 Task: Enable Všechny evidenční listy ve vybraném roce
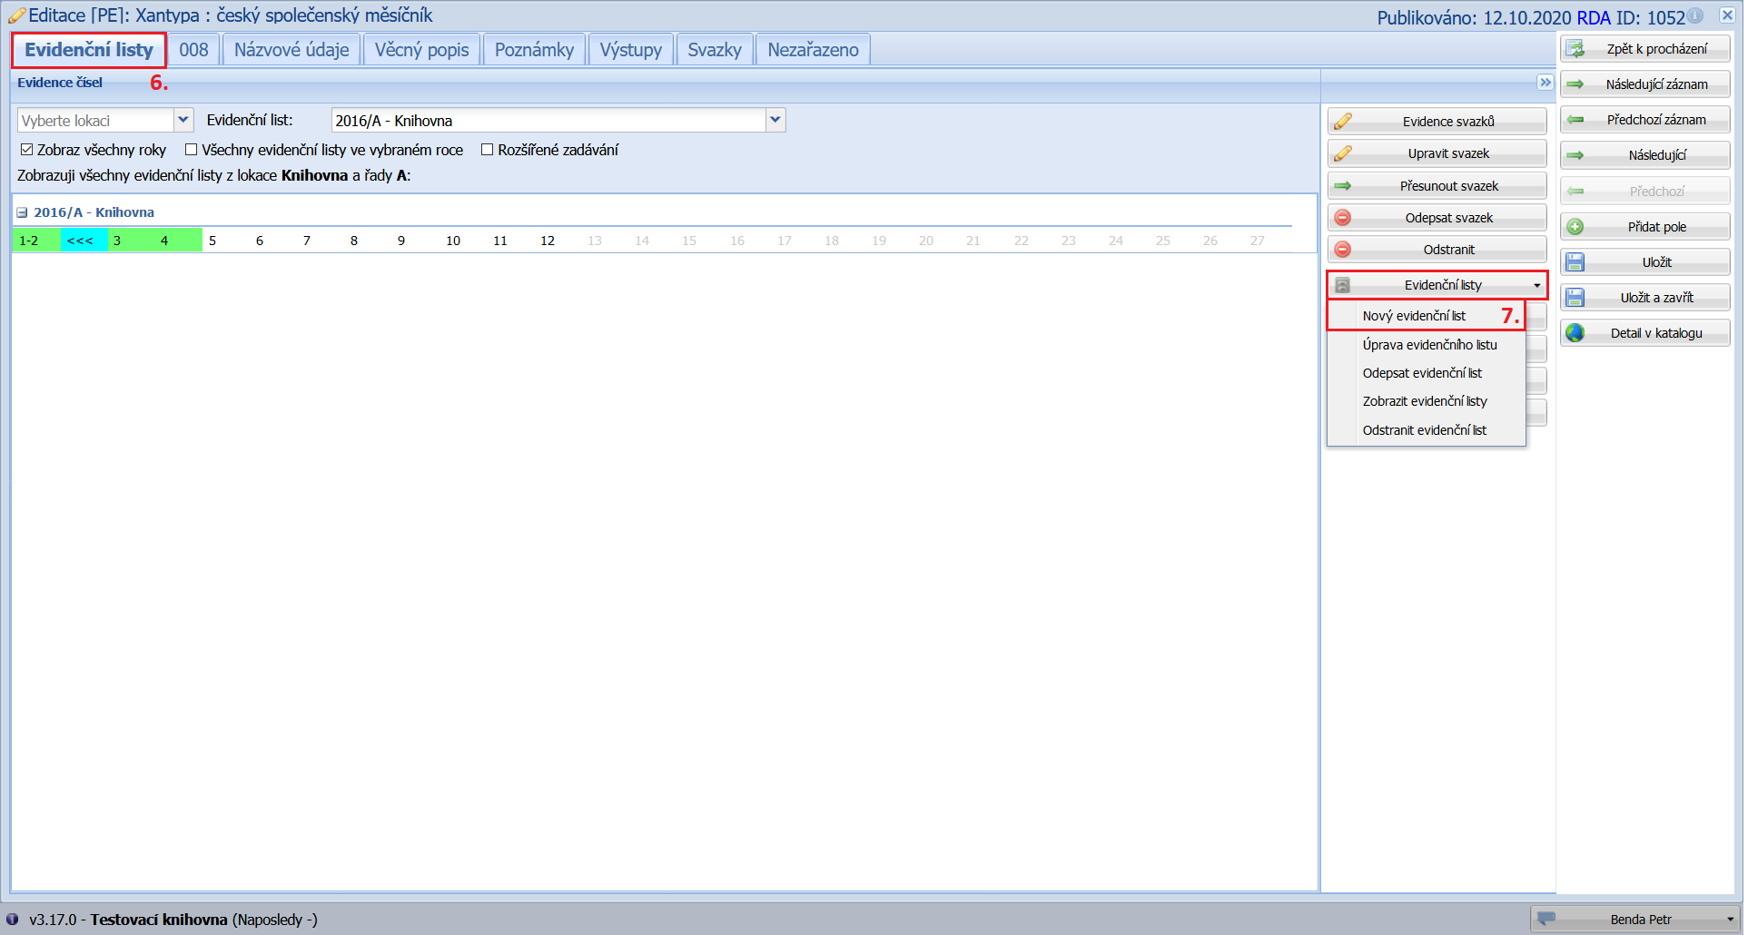(x=191, y=150)
